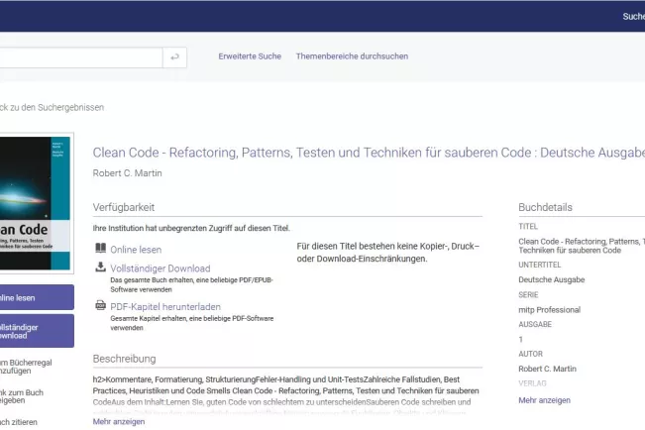This screenshot has height=430, width=645.
Task: Click the download icon beside Vollständiger Download
Action: [x=100, y=268]
